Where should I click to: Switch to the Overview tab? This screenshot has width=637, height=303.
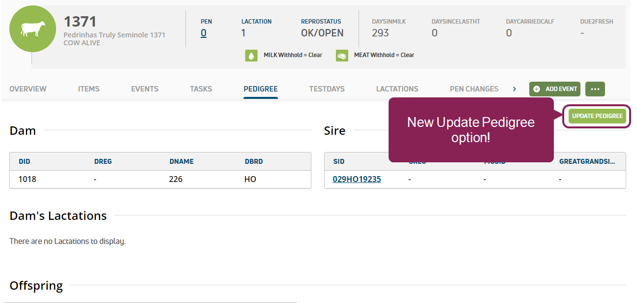point(28,89)
